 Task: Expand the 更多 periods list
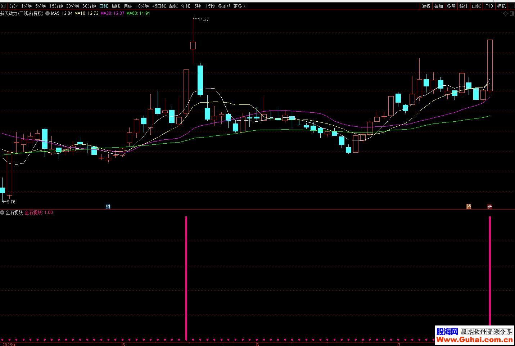[239, 6]
